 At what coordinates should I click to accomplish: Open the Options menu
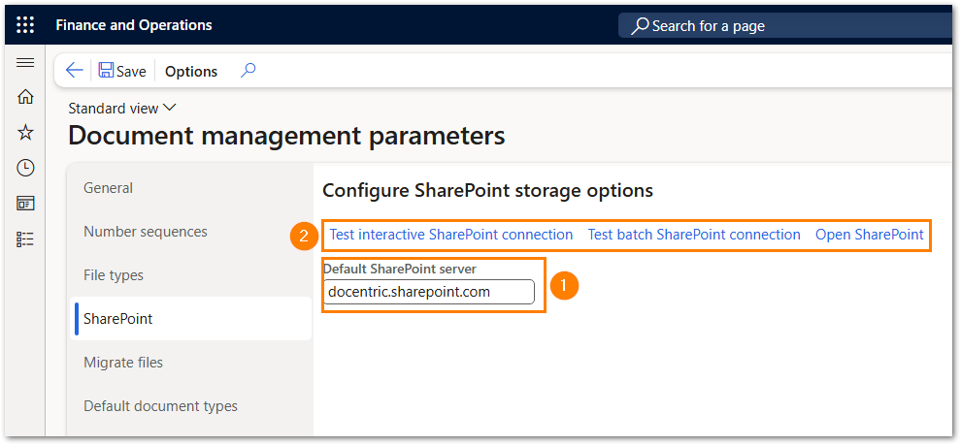pyautogui.click(x=191, y=71)
